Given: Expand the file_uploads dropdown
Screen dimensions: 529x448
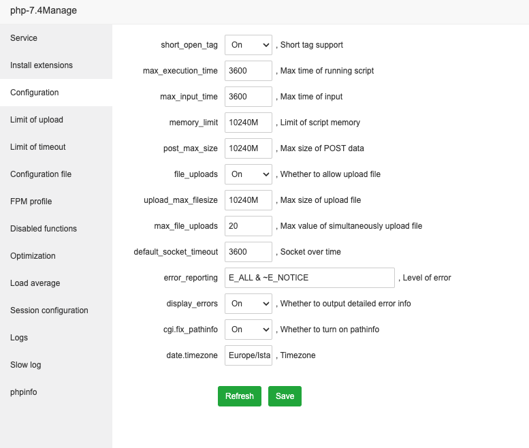Looking at the screenshot, I should pyautogui.click(x=248, y=174).
